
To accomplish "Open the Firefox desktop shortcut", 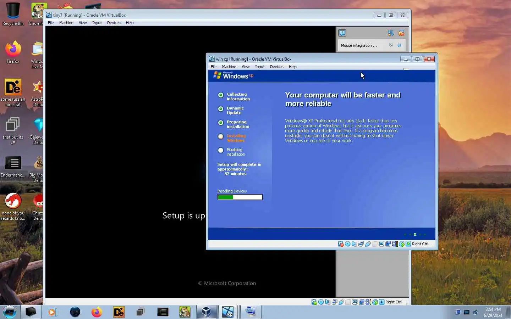I will coord(13,52).
